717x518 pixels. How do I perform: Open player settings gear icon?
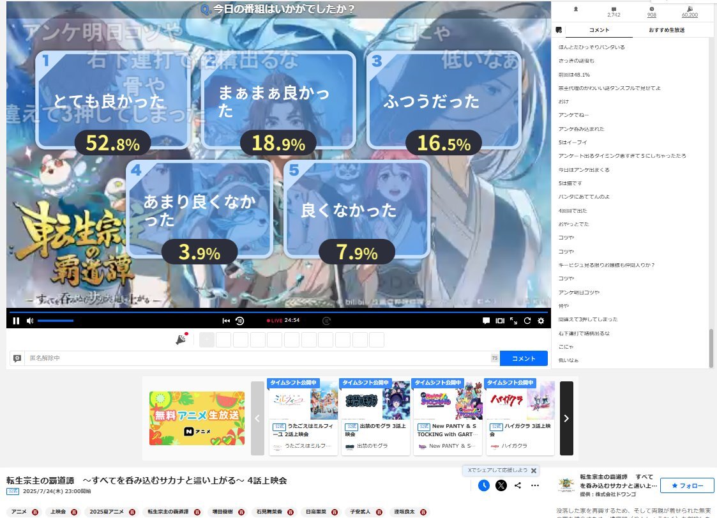point(541,321)
